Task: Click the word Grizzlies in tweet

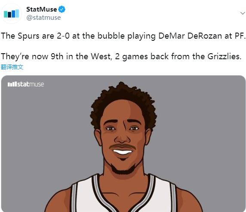Action: pos(224,56)
